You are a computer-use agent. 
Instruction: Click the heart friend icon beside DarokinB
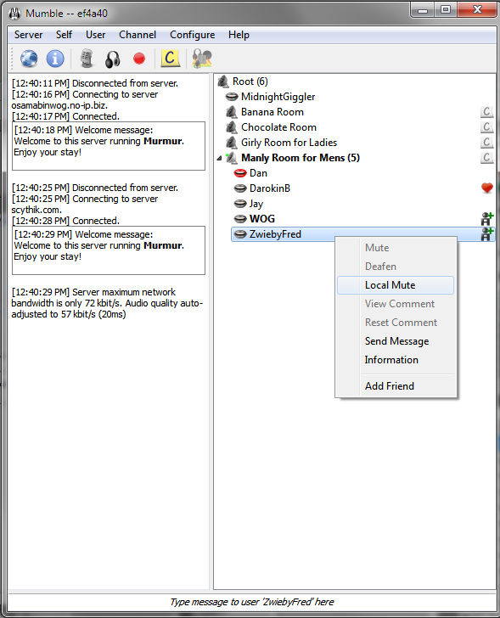click(x=487, y=188)
